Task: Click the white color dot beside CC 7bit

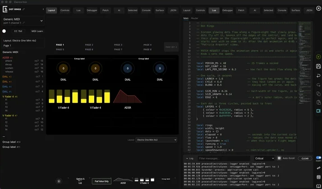Action: (x=4, y=31)
